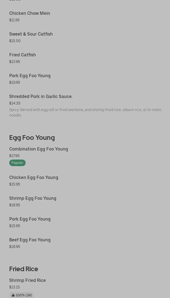Click the thumbs-up rating icon
This screenshot has height=298, width=170.
(x=13, y=295)
